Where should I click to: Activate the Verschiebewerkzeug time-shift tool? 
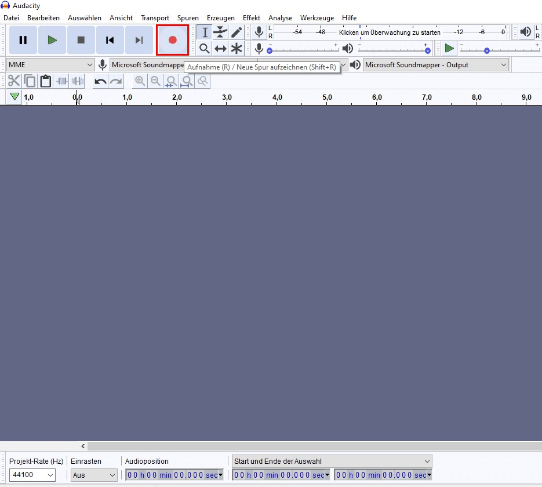point(220,49)
